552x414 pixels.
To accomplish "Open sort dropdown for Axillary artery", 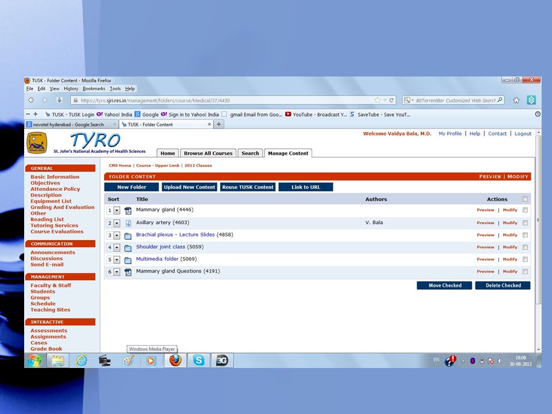I will [117, 223].
